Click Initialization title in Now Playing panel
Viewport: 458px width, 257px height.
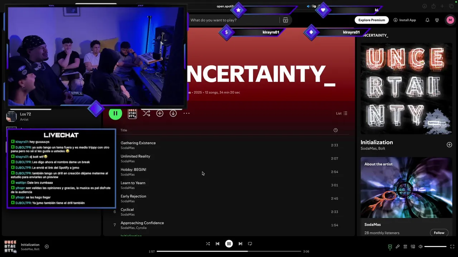pos(377,142)
